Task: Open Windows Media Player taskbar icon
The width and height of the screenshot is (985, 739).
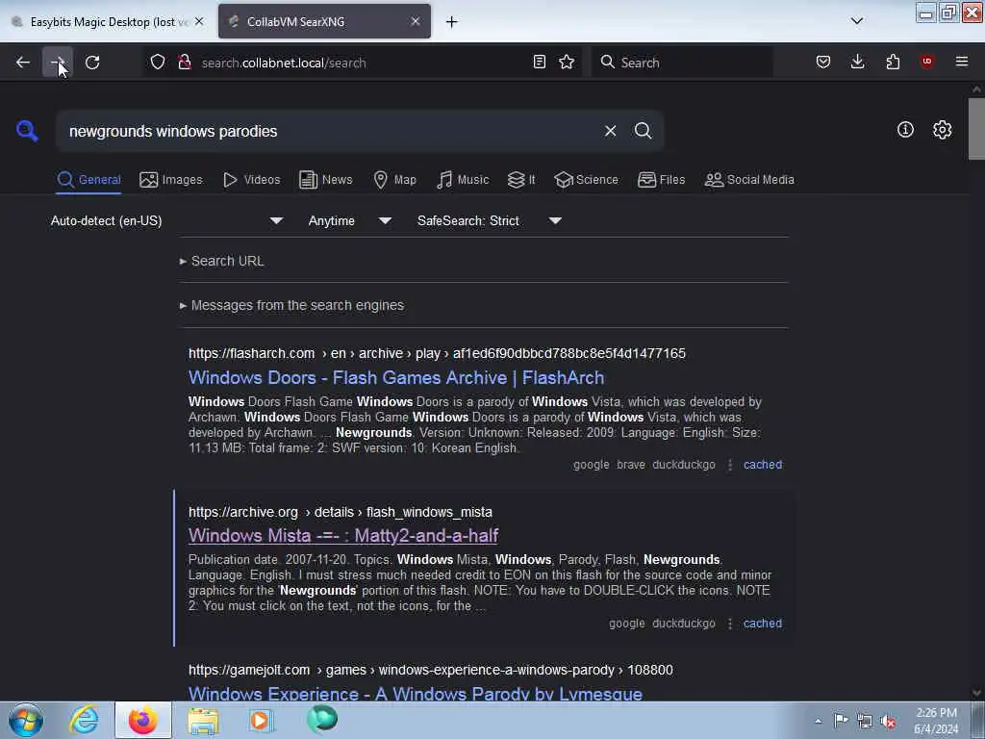Action: [x=260, y=720]
